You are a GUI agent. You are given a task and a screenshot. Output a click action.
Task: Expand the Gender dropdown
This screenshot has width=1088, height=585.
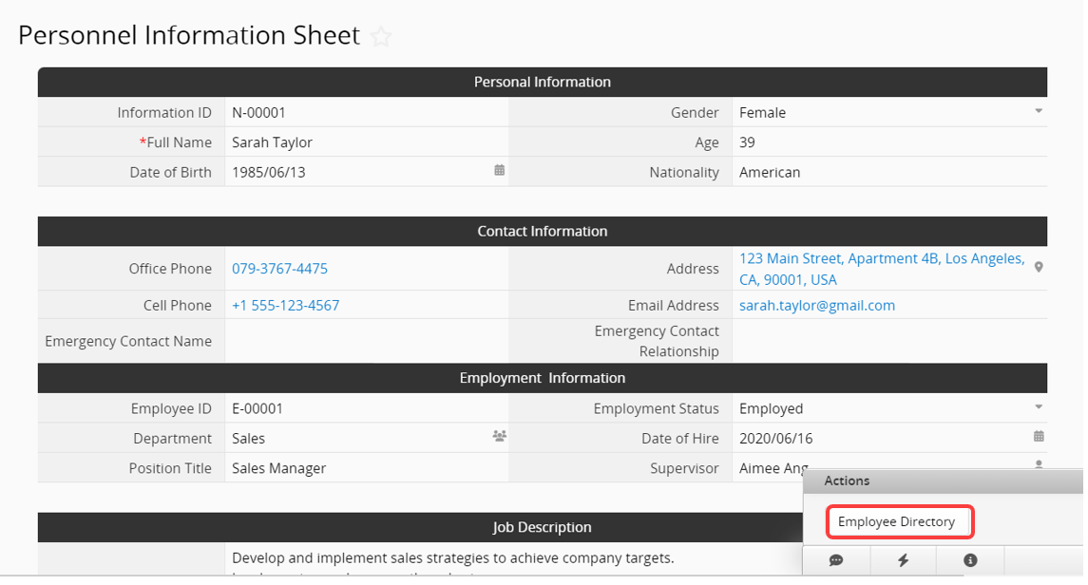click(1039, 112)
